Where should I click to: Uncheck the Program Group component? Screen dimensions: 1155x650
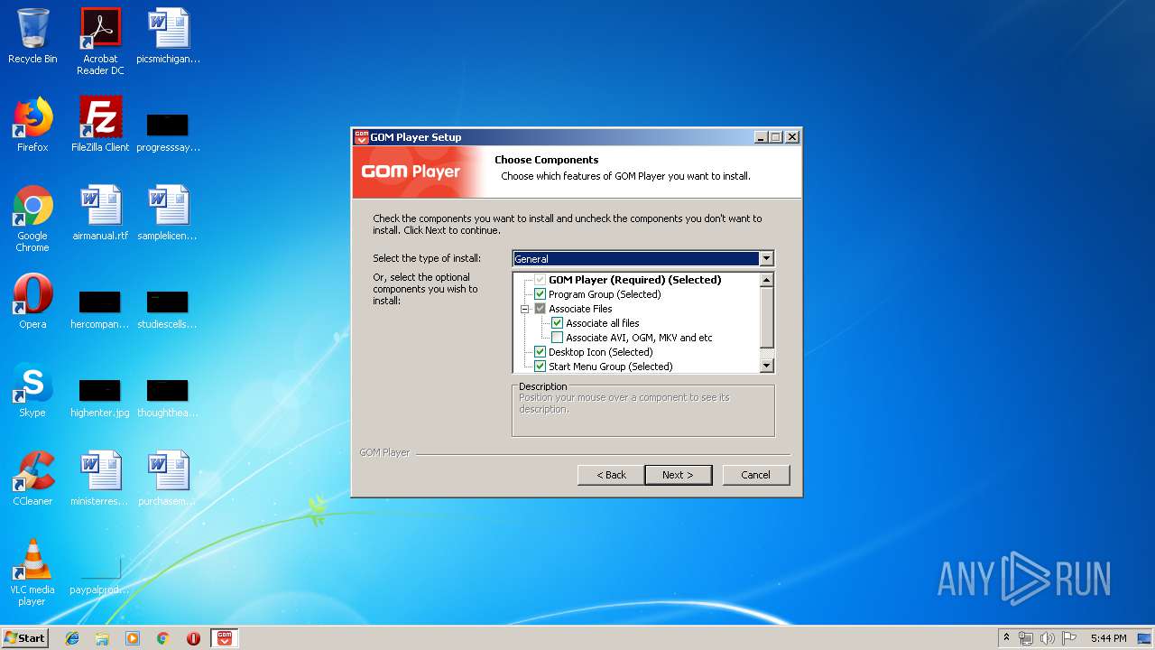coord(540,294)
